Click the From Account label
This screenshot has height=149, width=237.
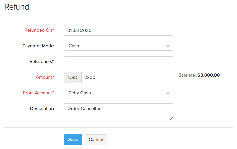click(x=38, y=93)
